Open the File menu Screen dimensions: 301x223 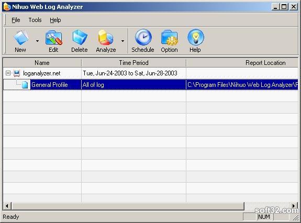point(16,20)
